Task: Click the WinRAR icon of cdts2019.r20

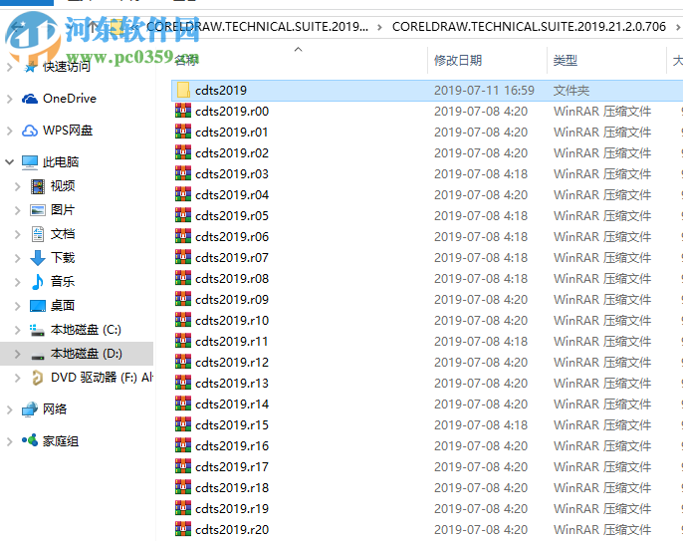Action: point(183,529)
